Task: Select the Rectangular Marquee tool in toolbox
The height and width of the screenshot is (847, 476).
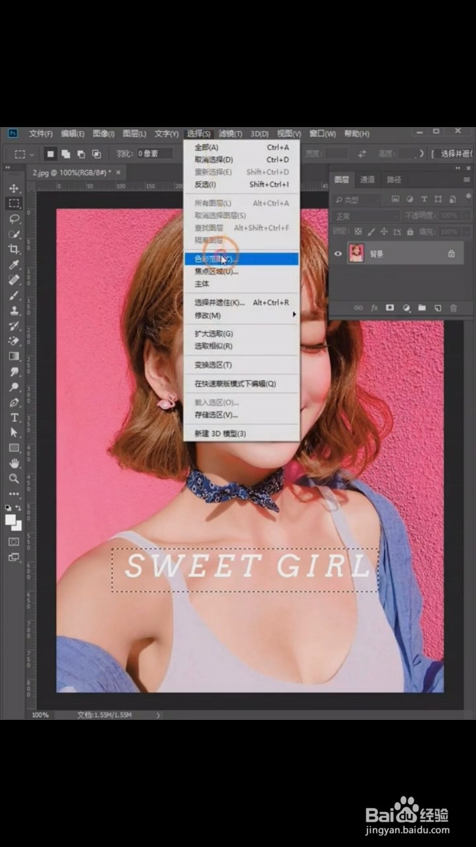Action: point(14,203)
